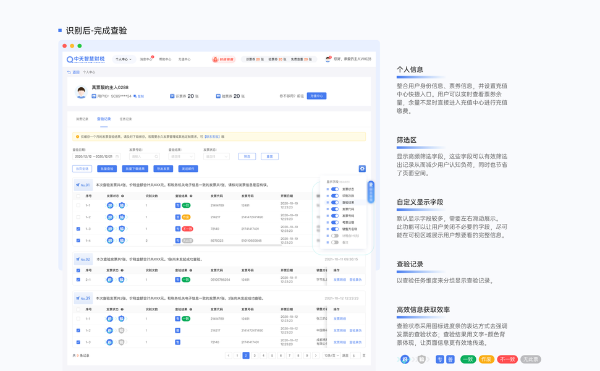This screenshot has height=371, width=600.
Task: Click 查验真伪 link in row 2-1
Action: pos(355,280)
